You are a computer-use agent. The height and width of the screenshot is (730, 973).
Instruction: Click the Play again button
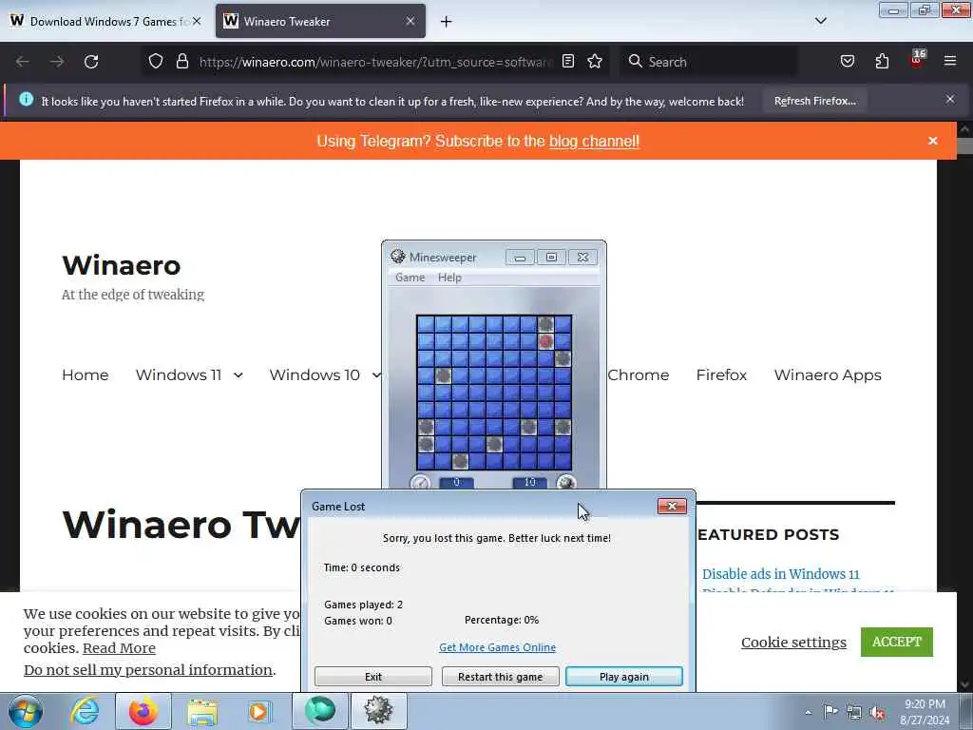pos(624,677)
